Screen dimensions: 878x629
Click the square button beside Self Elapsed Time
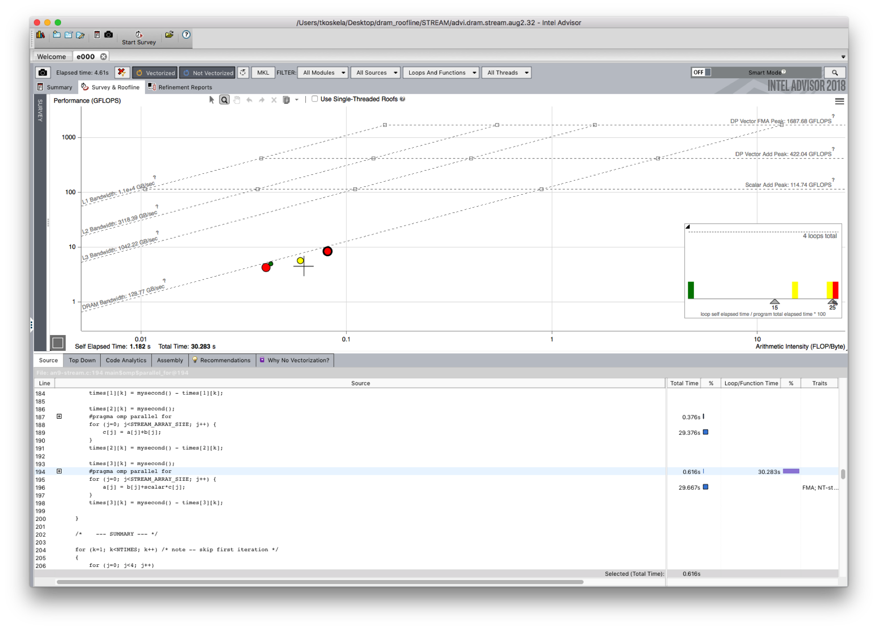tap(58, 343)
